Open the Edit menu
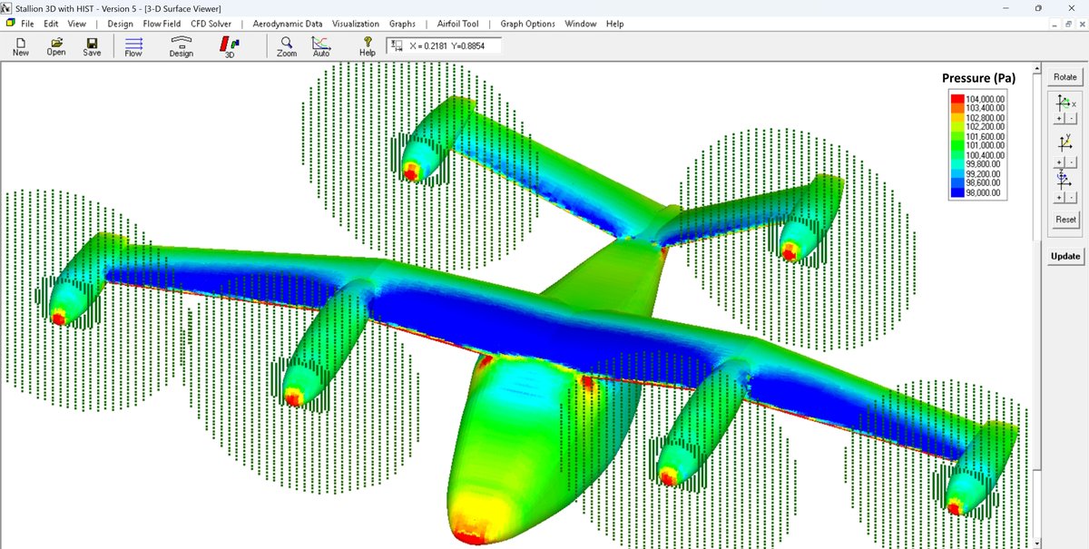 tap(51, 24)
